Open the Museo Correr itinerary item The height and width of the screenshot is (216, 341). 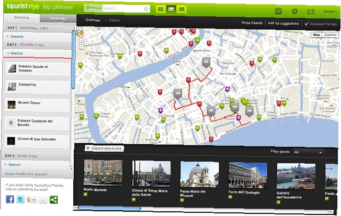coord(37,105)
